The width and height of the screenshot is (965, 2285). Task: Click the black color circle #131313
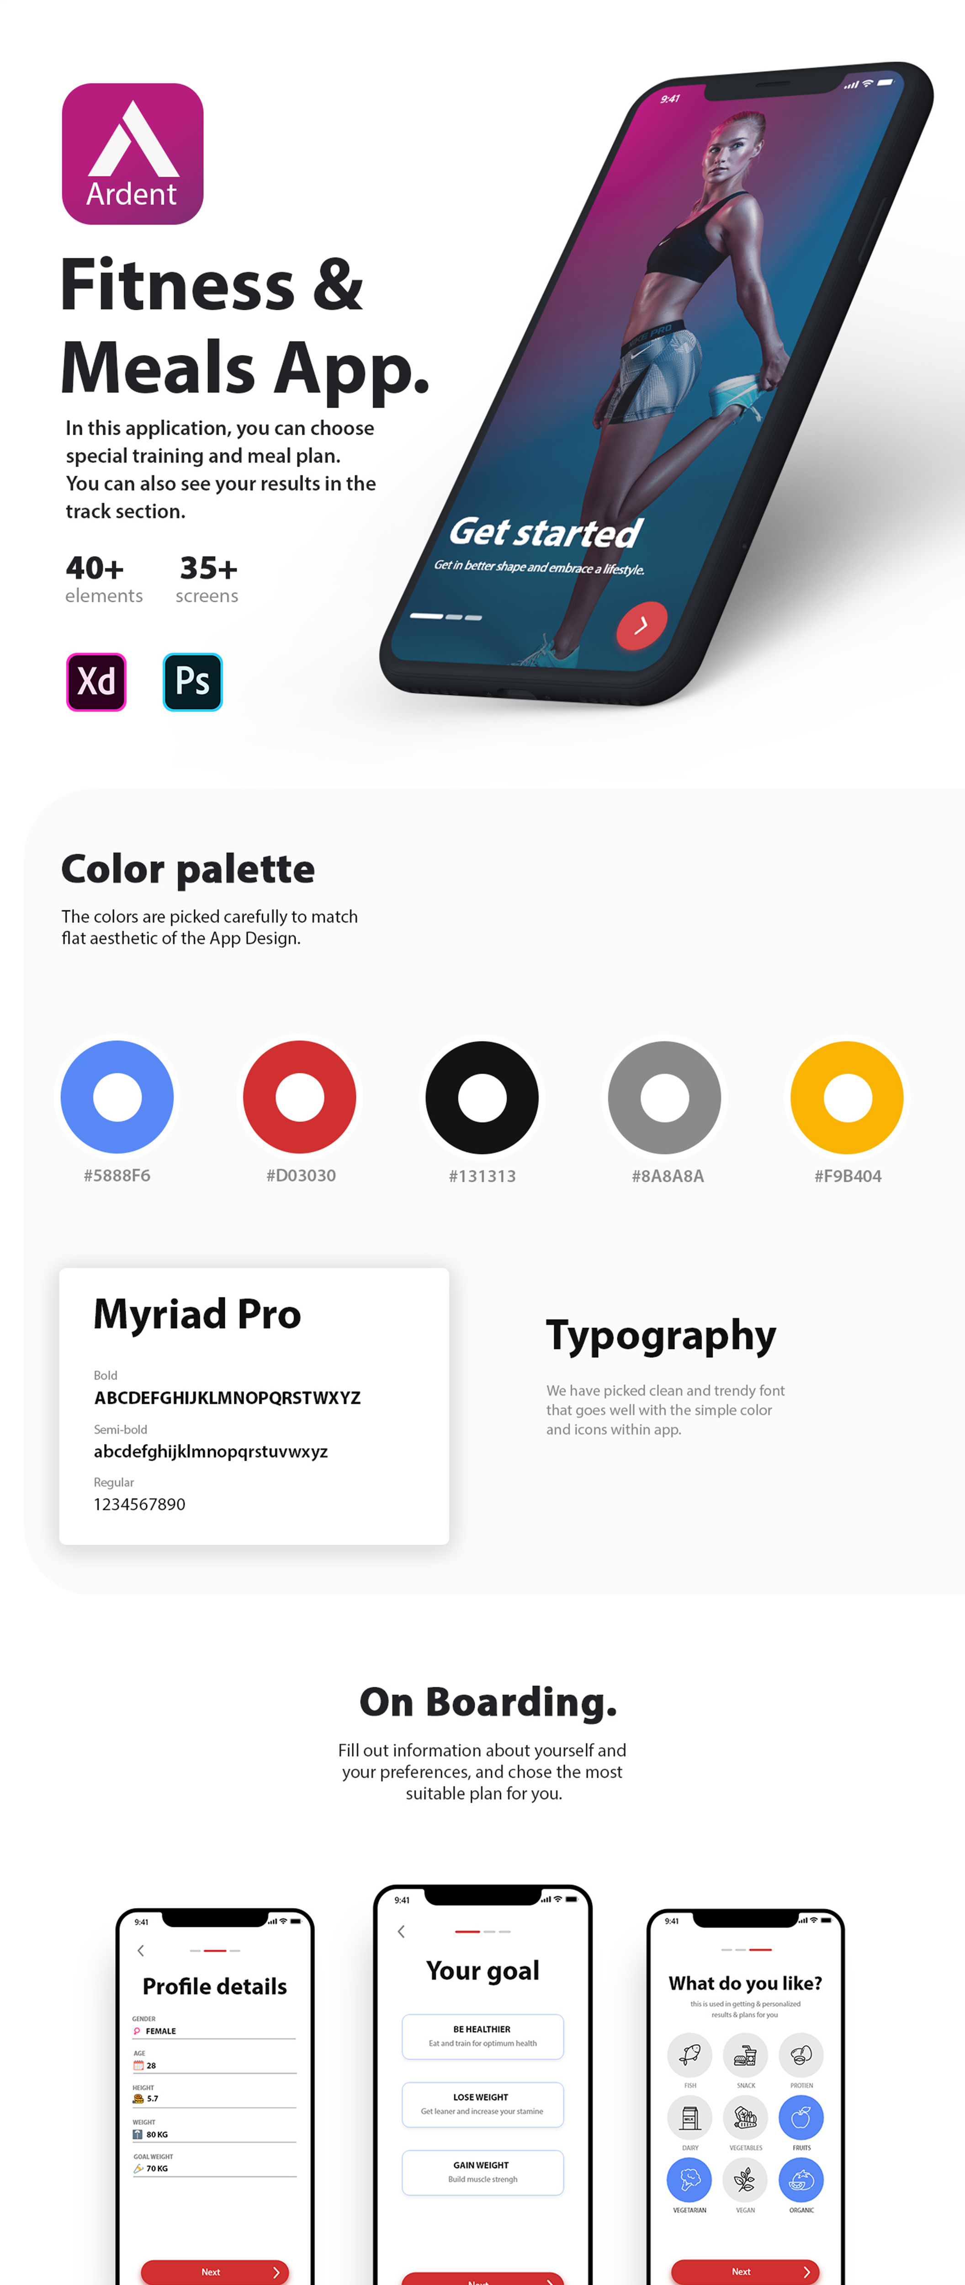(x=482, y=1097)
